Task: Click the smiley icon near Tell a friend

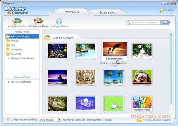Action: pyautogui.click(x=139, y=120)
